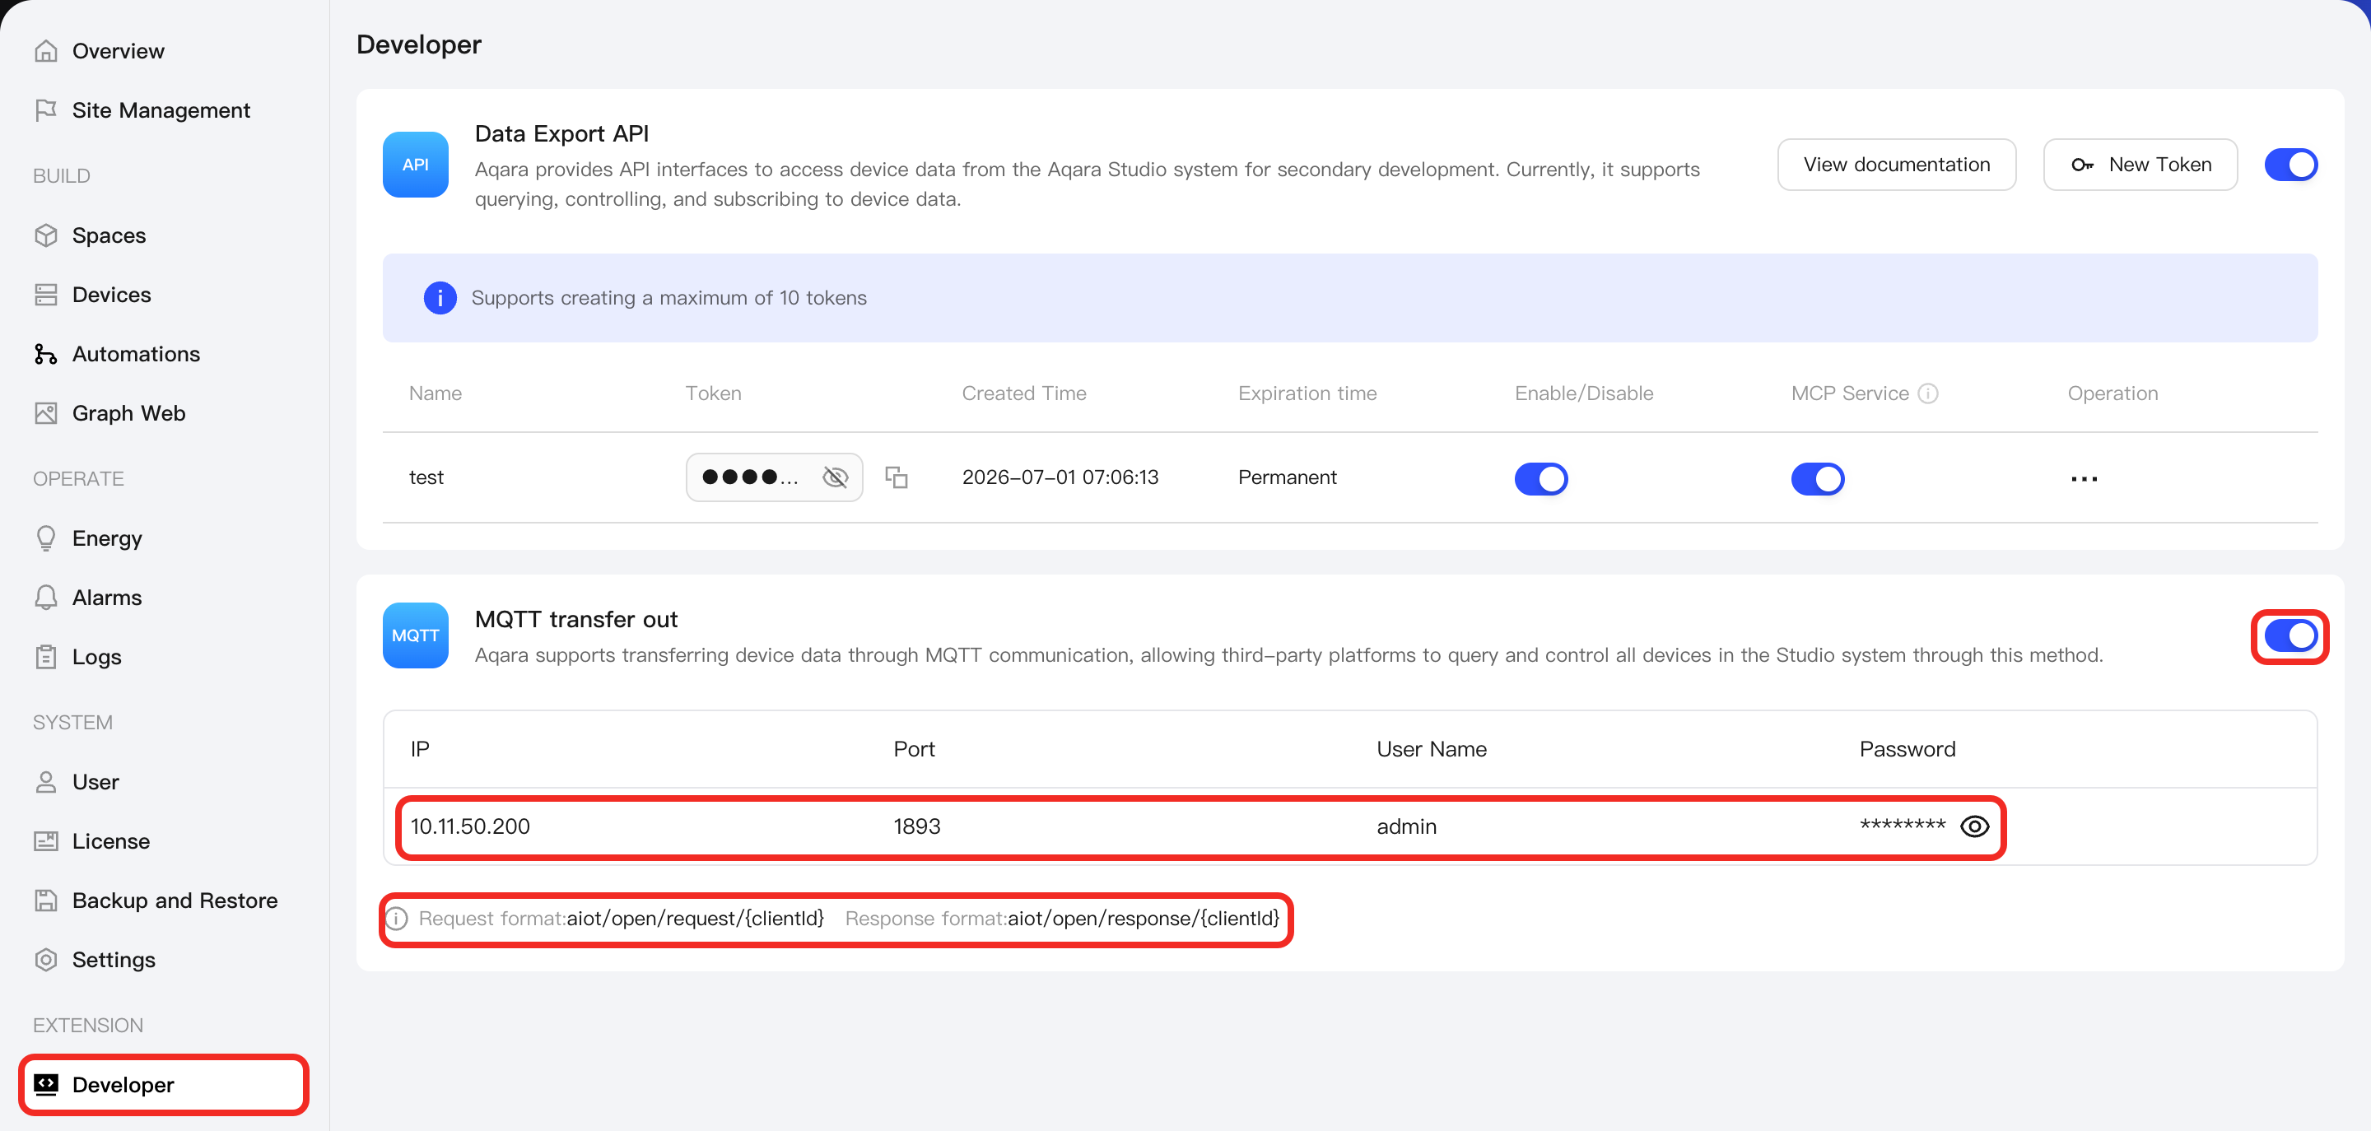Toggle MCP Service switch for test token
The image size is (2371, 1131).
(1817, 478)
